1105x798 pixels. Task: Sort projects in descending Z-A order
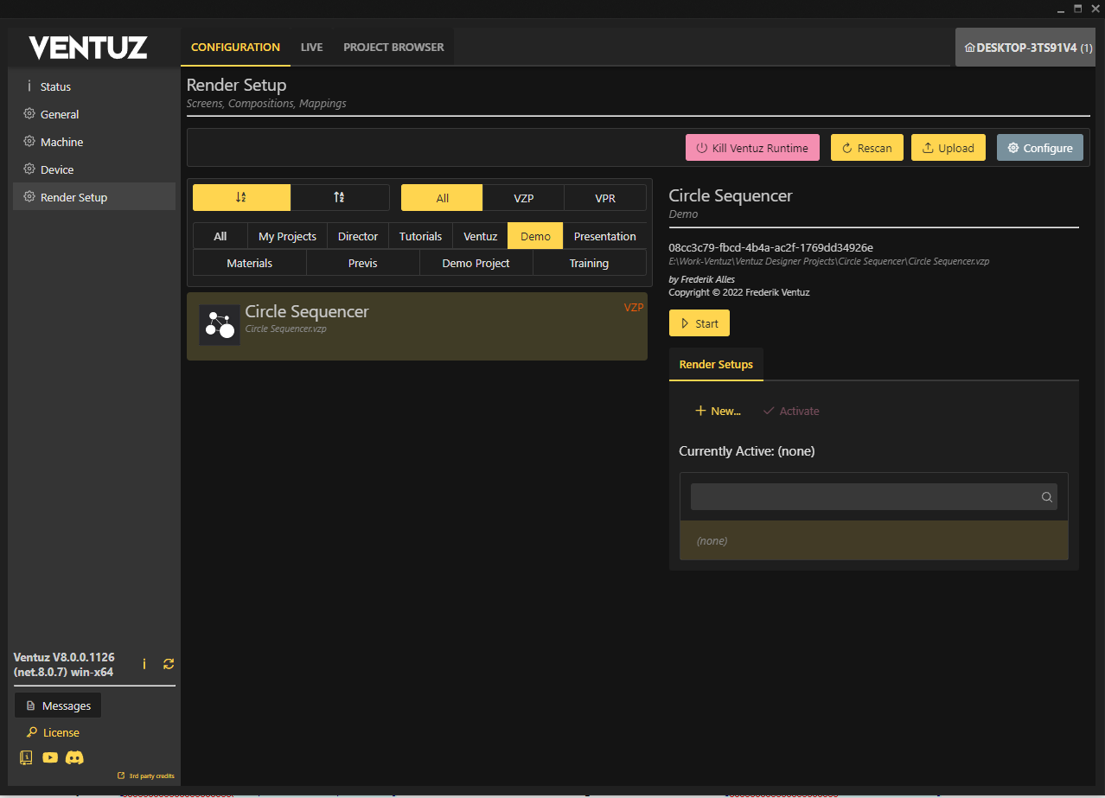coord(339,198)
